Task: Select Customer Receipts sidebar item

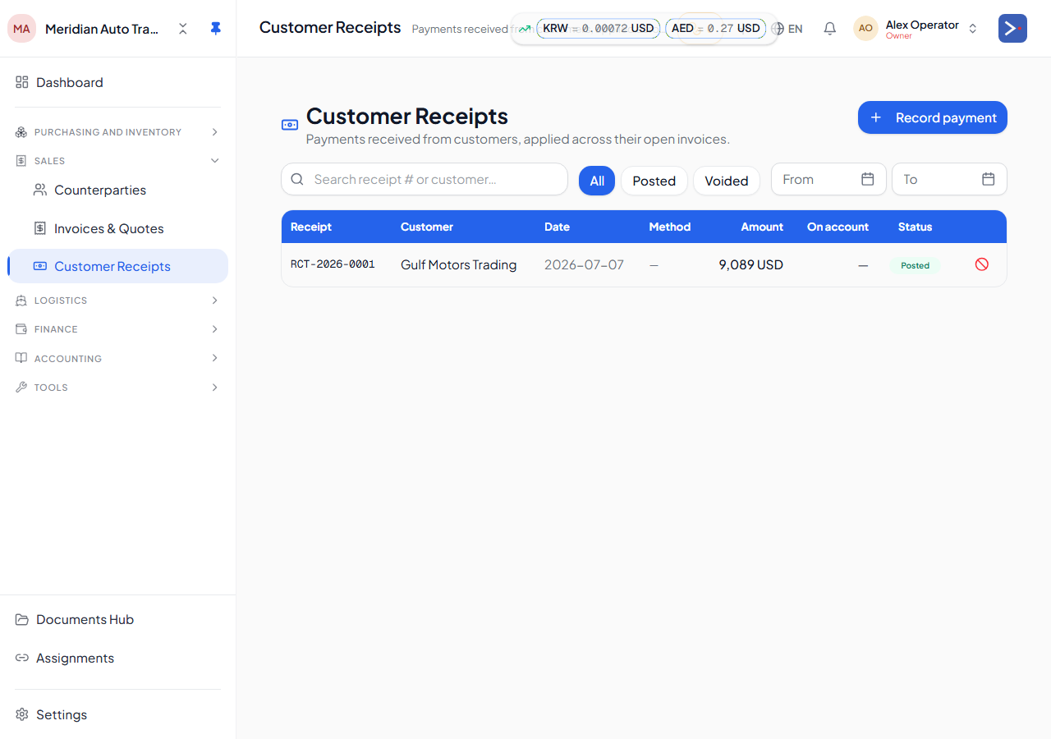Action: click(118, 266)
